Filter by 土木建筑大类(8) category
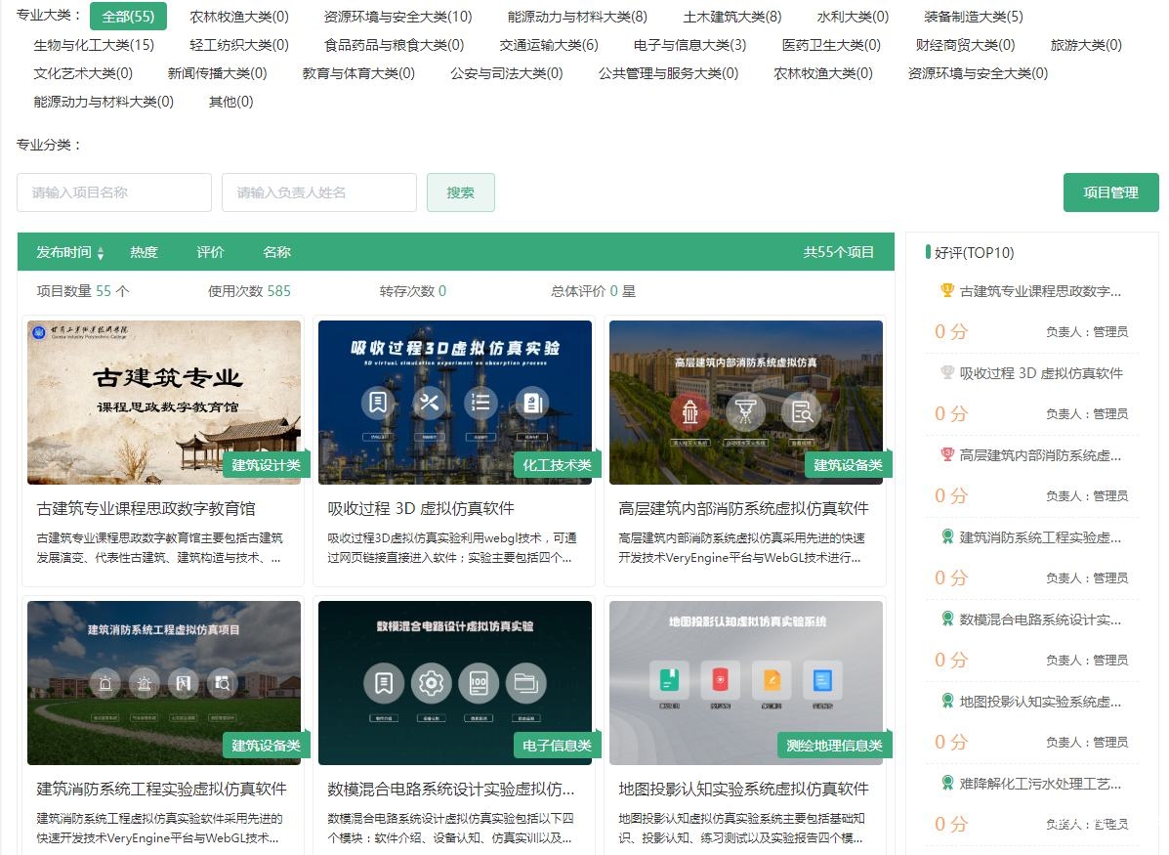Screen dimensions: 1169x855 (731, 17)
